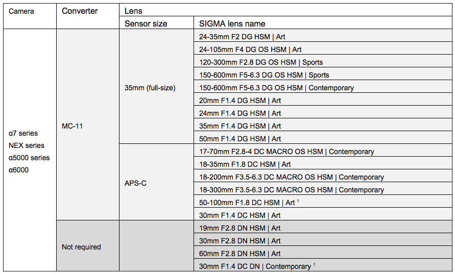Click the SIGMA lens name header
The width and height of the screenshot is (455, 274).
click(232, 23)
